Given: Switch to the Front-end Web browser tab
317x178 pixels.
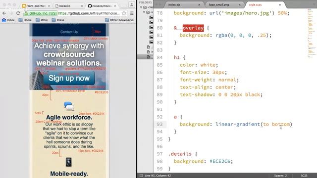Looking at the screenshot, I should [x=36, y=6].
